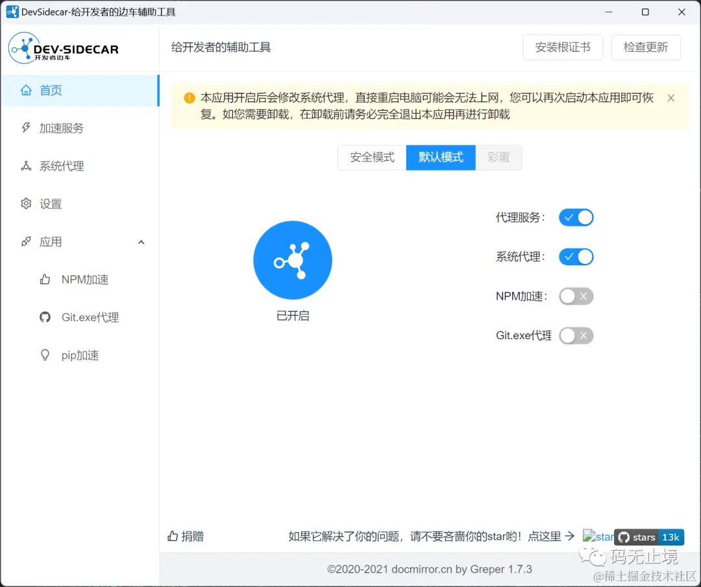Screen dimensions: 701x587
Task: Open the 设置 page
Action: click(x=80, y=204)
